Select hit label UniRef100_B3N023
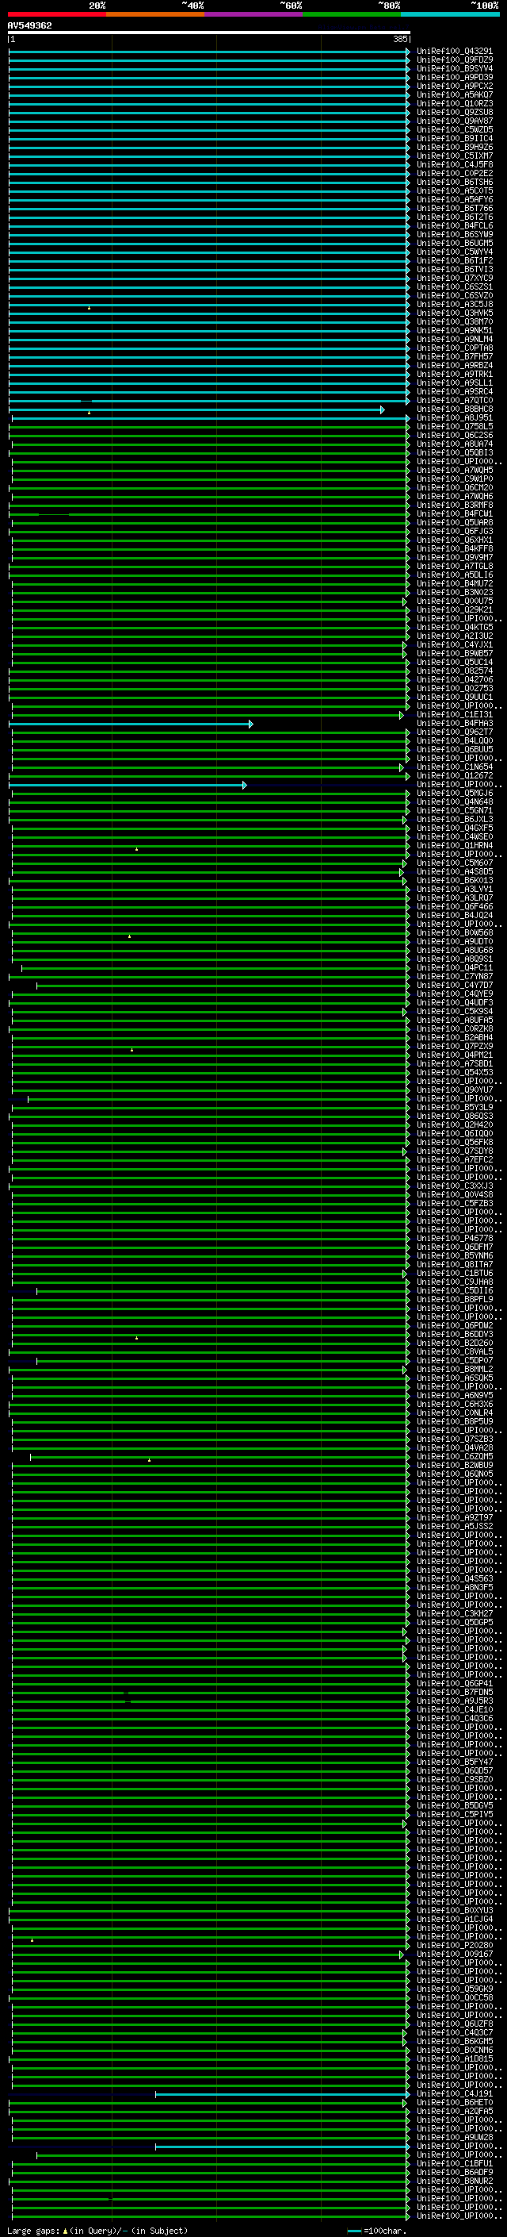The height and width of the screenshot is (2237, 507). 455,592
